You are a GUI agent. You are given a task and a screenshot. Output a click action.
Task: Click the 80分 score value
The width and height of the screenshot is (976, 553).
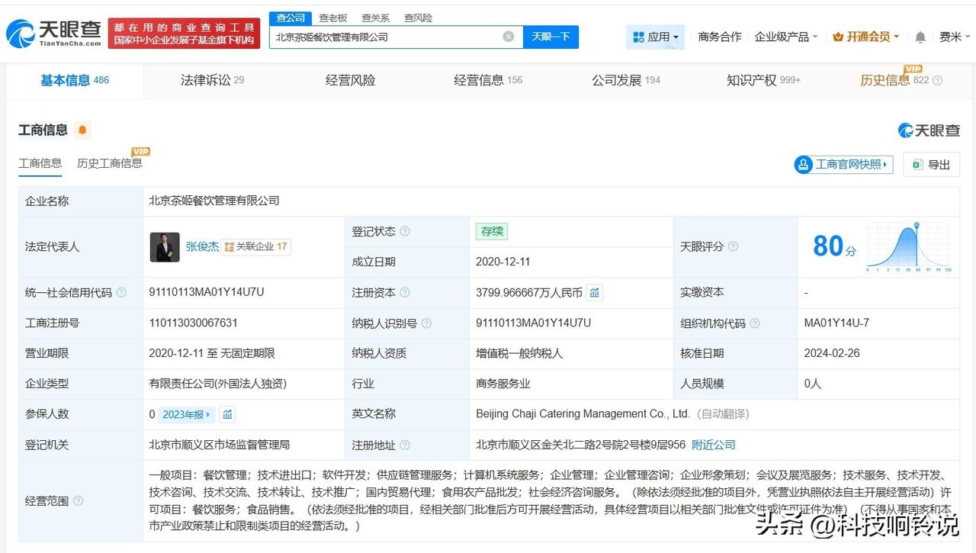(x=834, y=246)
